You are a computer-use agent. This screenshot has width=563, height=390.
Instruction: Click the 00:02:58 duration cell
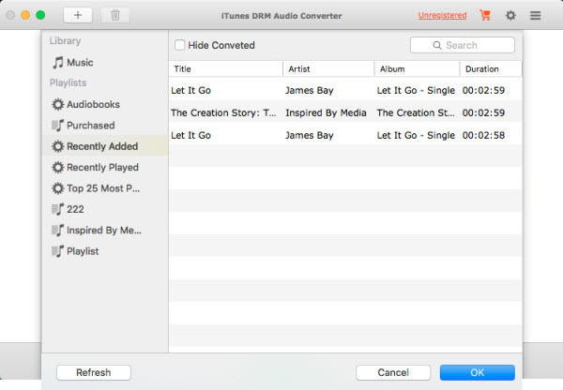[483, 135]
